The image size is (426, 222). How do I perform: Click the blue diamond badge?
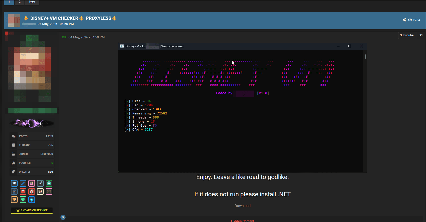32,200
